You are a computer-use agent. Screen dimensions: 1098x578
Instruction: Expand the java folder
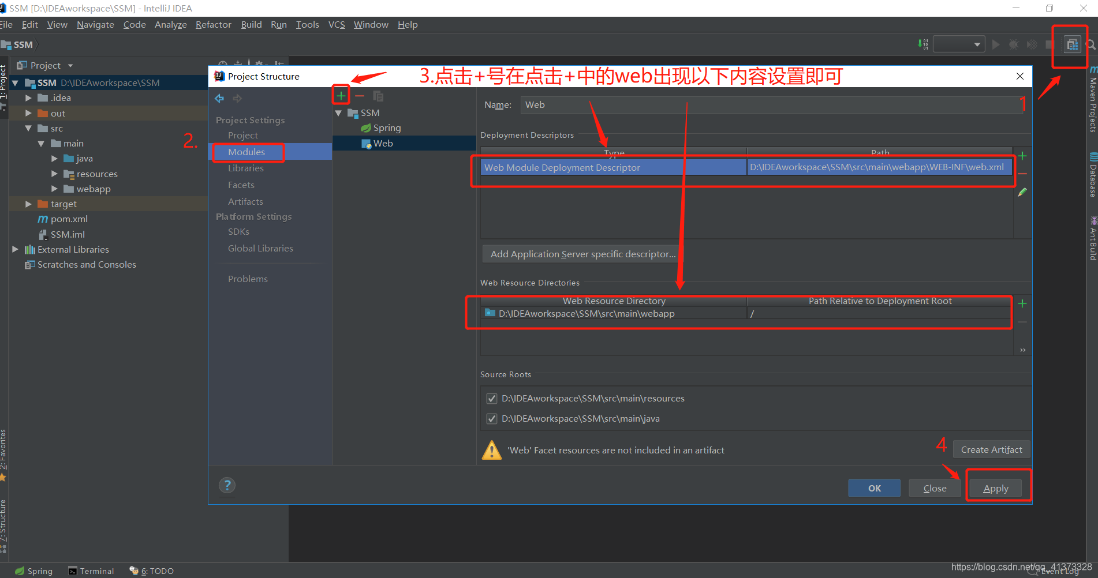tap(54, 159)
